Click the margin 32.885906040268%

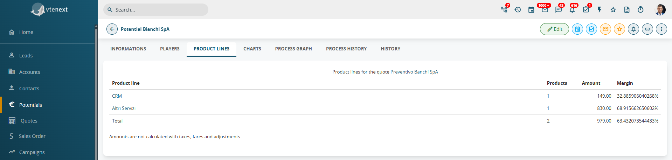[638, 96]
